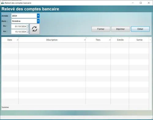Image resolution: width=153 pixels, height=120 pixels.
Task: Click the table column chooser arrow
Action: click(150, 40)
